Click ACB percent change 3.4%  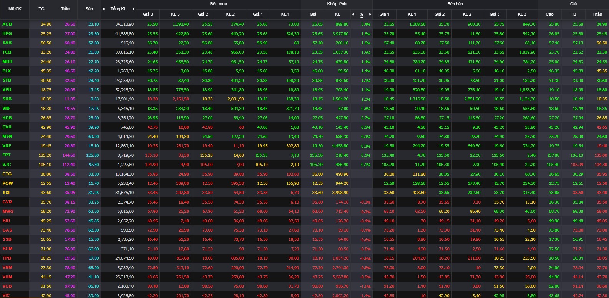[366, 24]
